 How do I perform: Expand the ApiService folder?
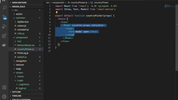click(x=26, y=22)
